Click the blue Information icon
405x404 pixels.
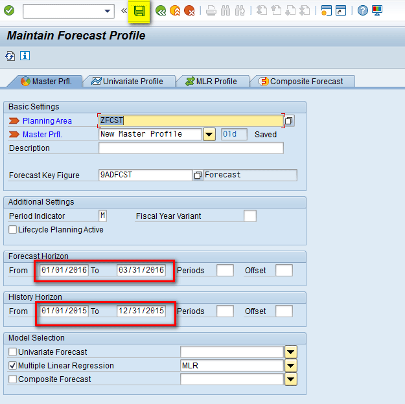coord(25,56)
